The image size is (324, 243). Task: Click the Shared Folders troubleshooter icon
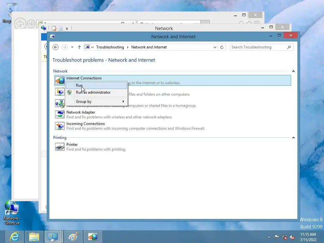(x=60, y=92)
